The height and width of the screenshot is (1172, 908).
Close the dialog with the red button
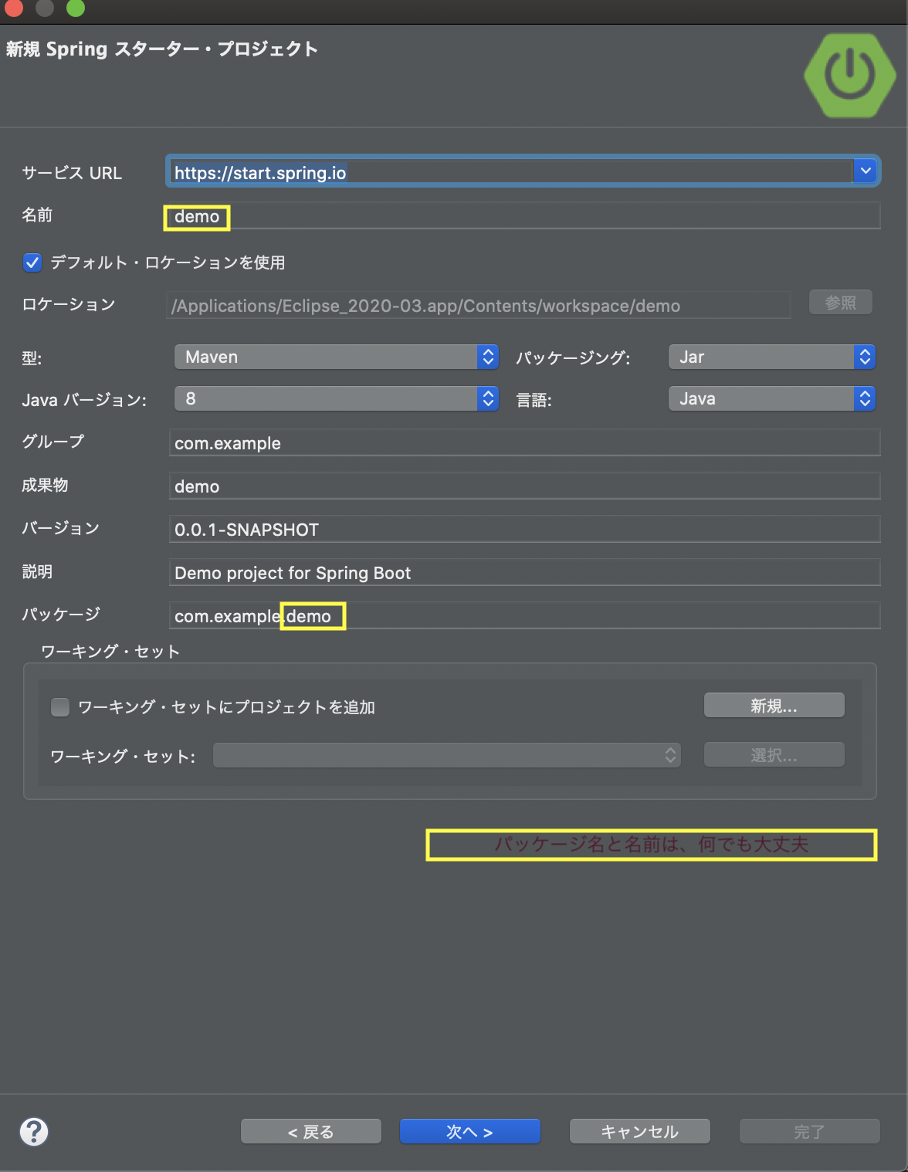(13, 7)
